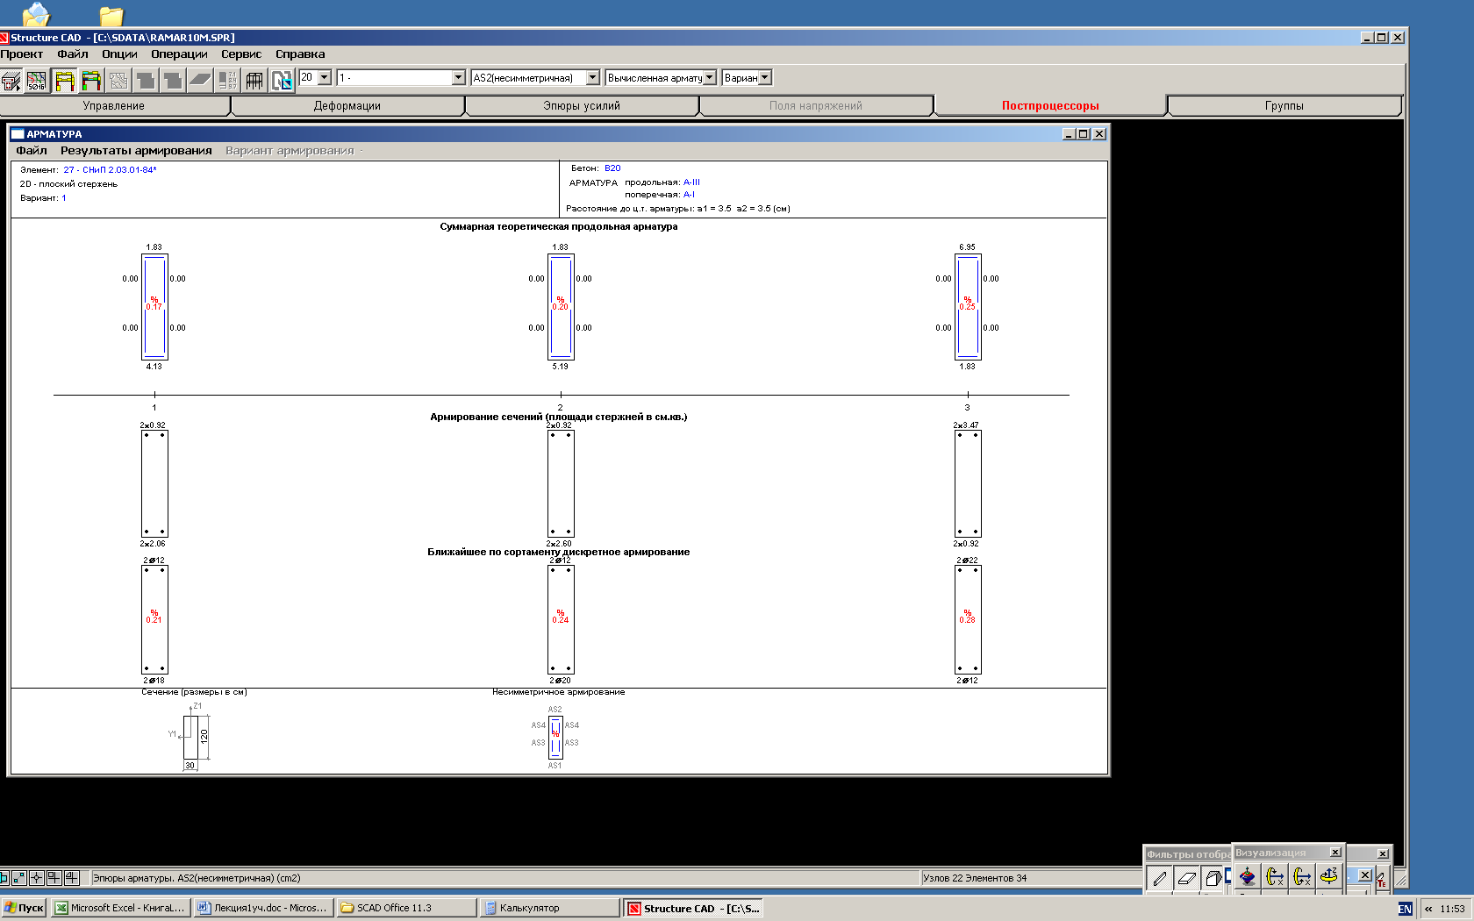This screenshot has width=1474, height=921.
Task: Click the seventh toolbar icon showing grey plates
Action: (x=173, y=81)
